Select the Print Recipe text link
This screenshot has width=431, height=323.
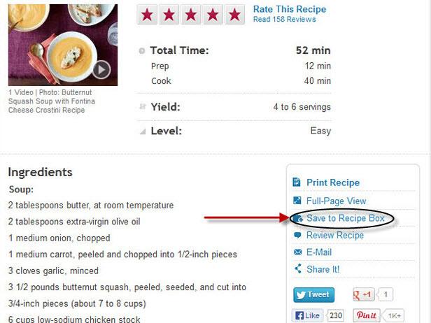pos(333,182)
